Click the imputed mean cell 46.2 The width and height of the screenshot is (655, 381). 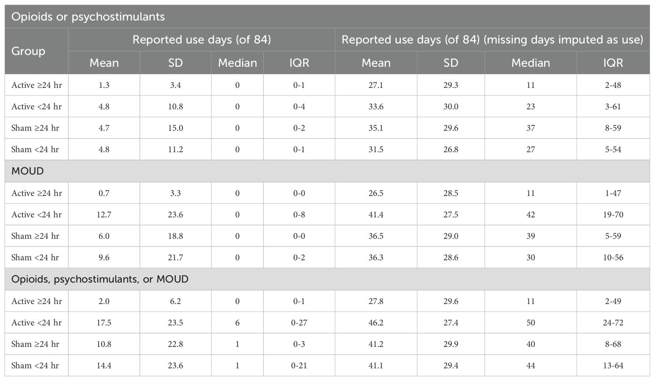tap(376, 323)
